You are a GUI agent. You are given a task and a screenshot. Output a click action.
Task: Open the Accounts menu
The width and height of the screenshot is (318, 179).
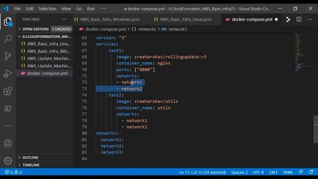(x=8, y=143)
